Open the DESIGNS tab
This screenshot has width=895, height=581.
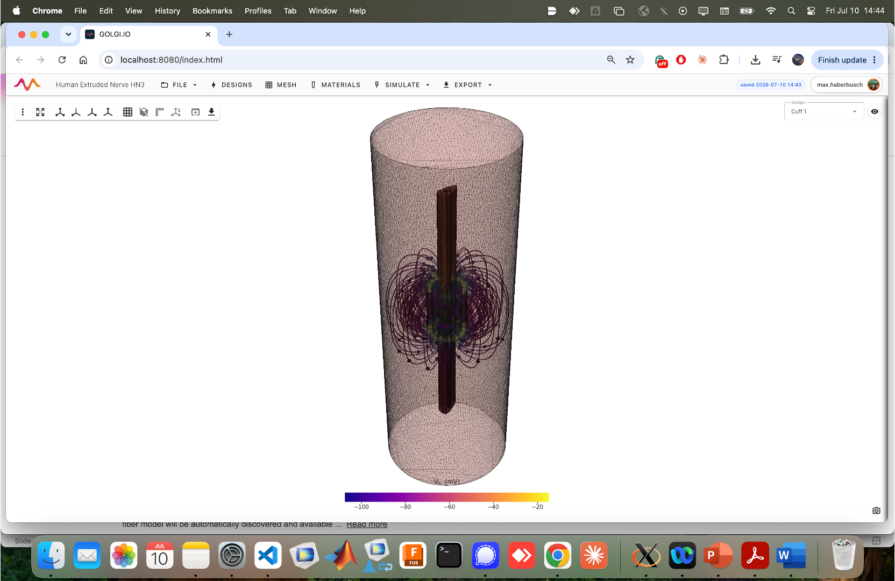(231, 85)
